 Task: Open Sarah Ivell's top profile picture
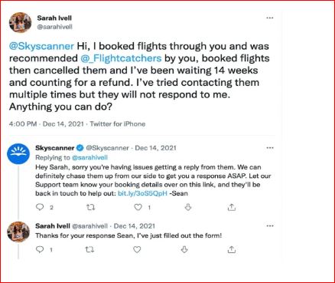coord(20,22)
